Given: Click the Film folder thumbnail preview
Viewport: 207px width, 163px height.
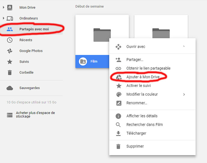Looking at the screenshot, I should tap(102, 35).
